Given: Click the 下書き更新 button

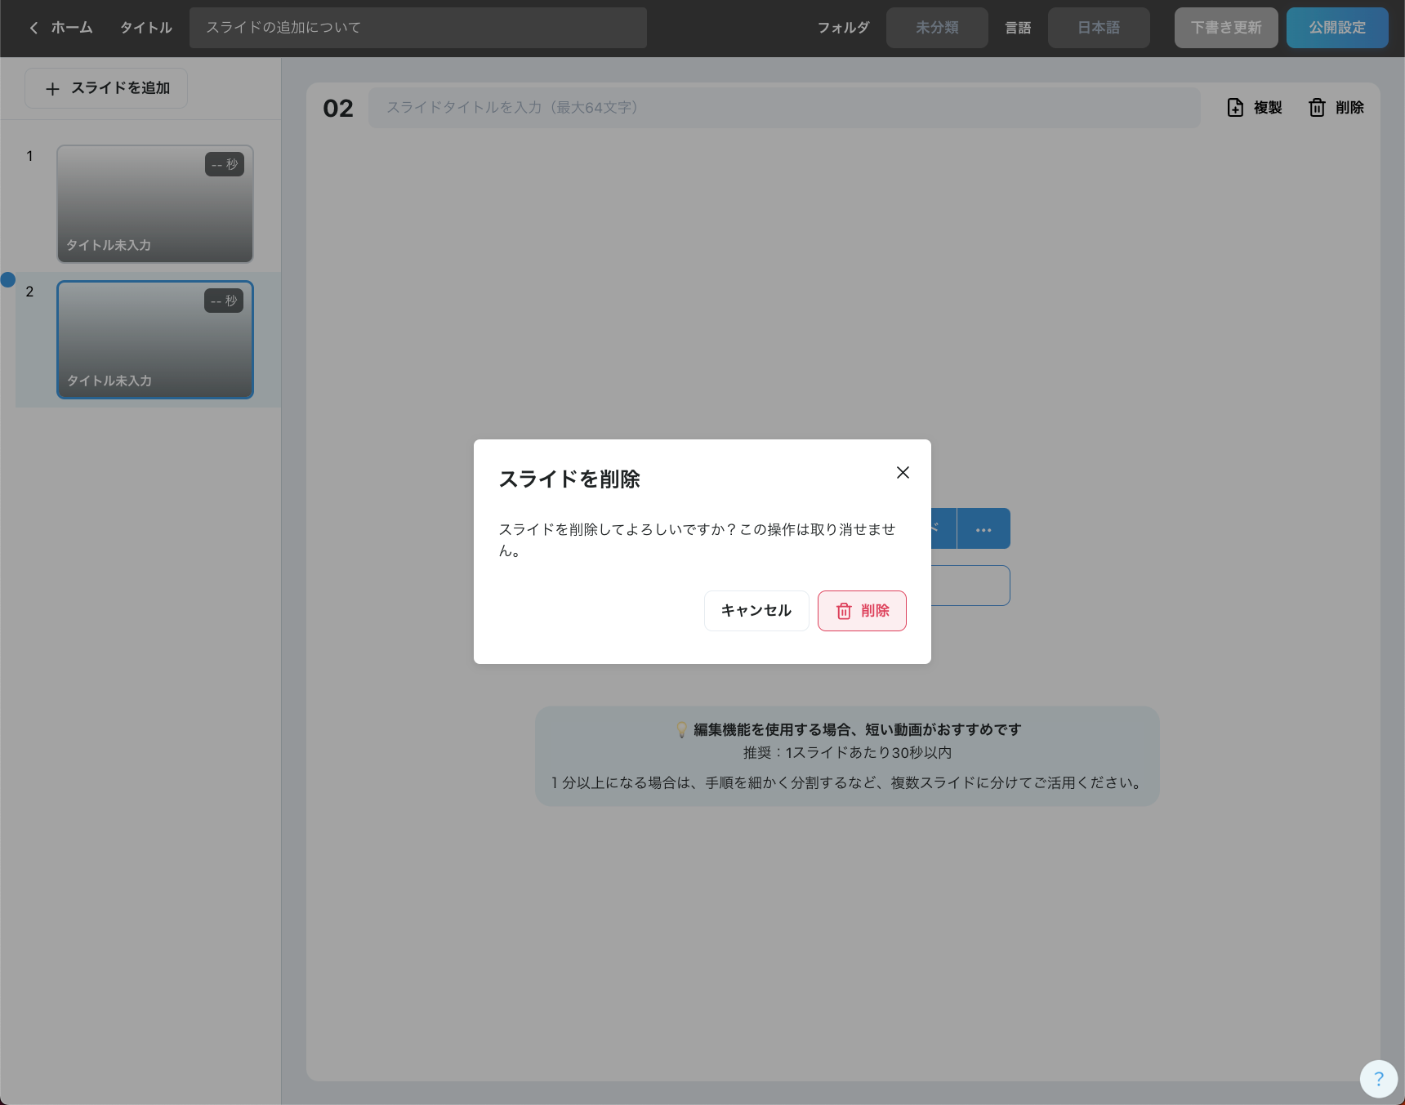Looking at the screenshot, I should tap(1226, 28).
